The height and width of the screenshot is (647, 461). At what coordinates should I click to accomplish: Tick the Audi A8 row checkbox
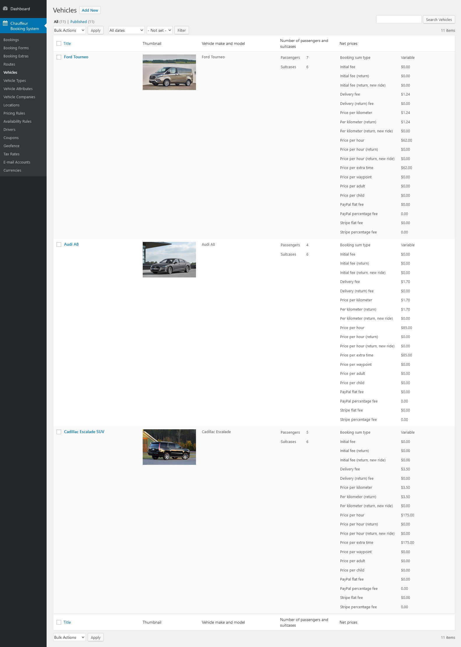click(x=59, y=245)
